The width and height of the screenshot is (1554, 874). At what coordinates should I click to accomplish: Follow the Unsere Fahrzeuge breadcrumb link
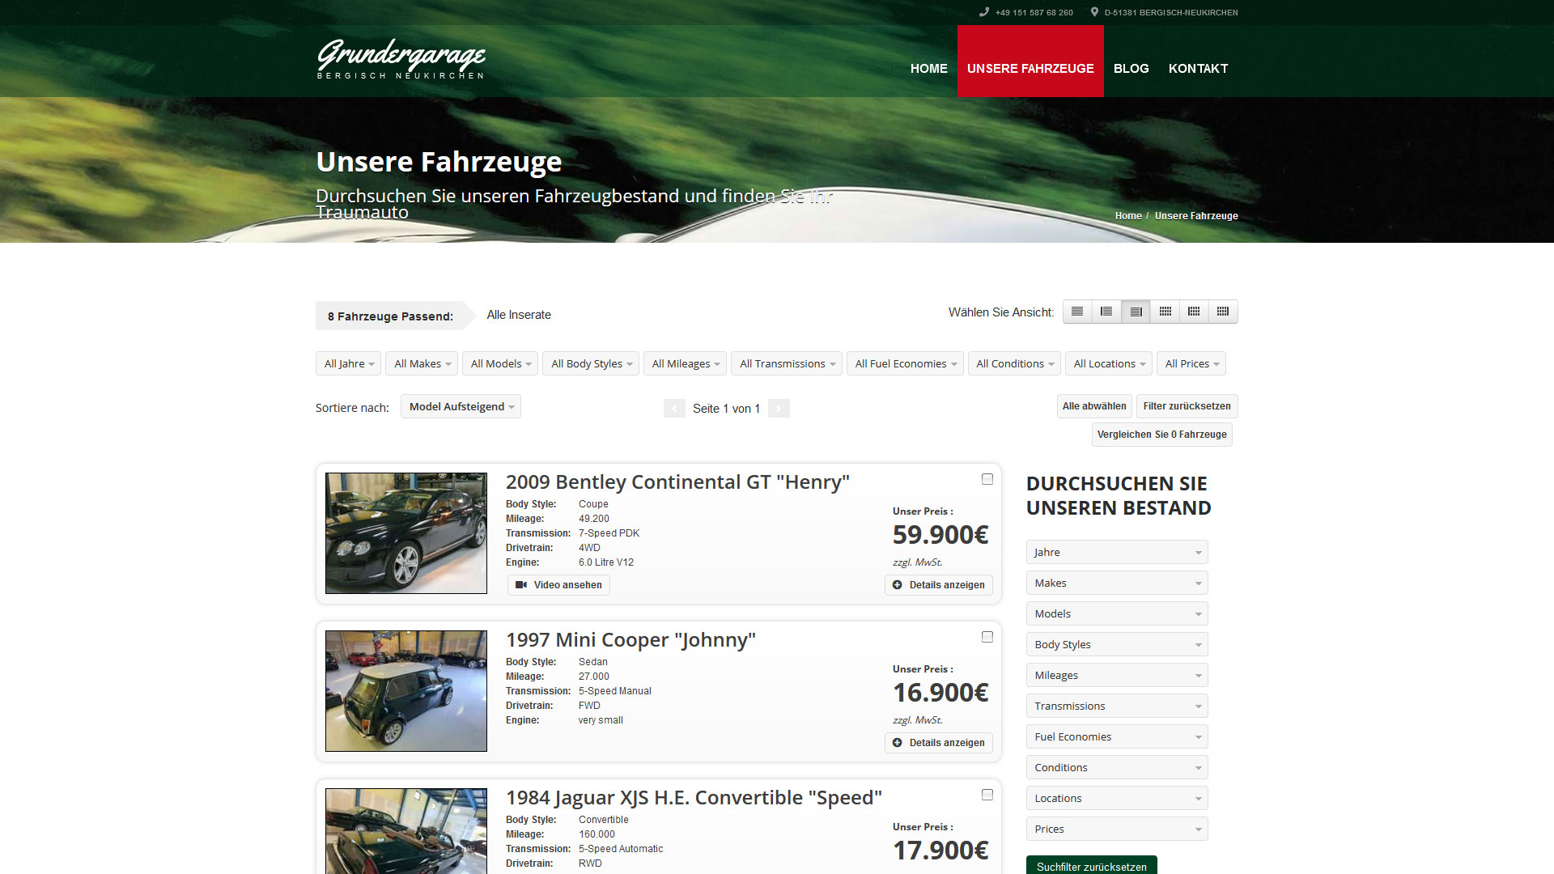coord(1196,216)
